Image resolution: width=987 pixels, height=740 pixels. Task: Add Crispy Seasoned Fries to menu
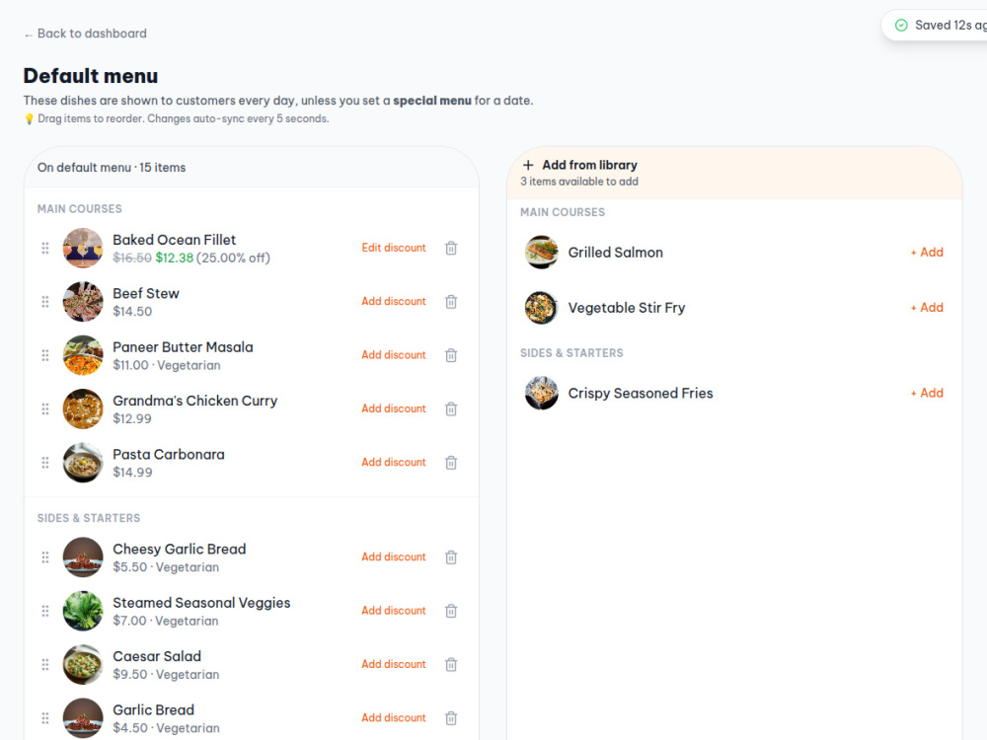927,393
